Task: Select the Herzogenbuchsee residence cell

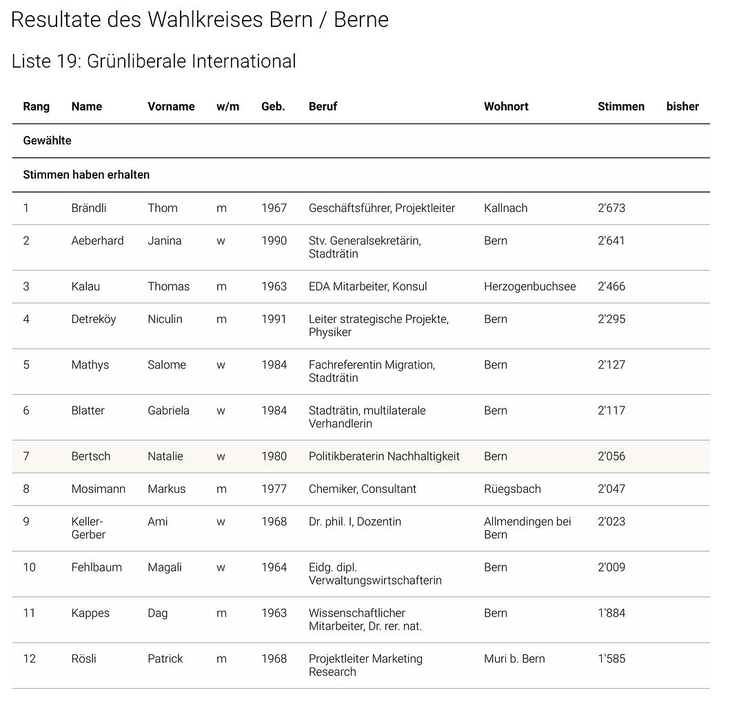Action: click(x=529, y=286)
